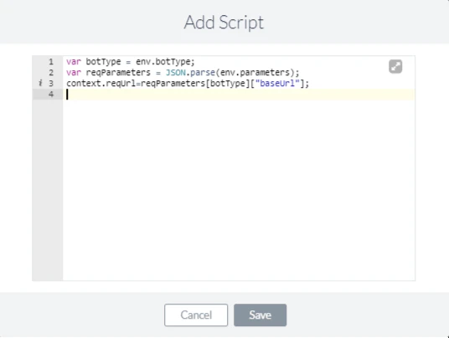Click context.reqUrl on line 3
449x338 pixels.
(x=101, y=84)
